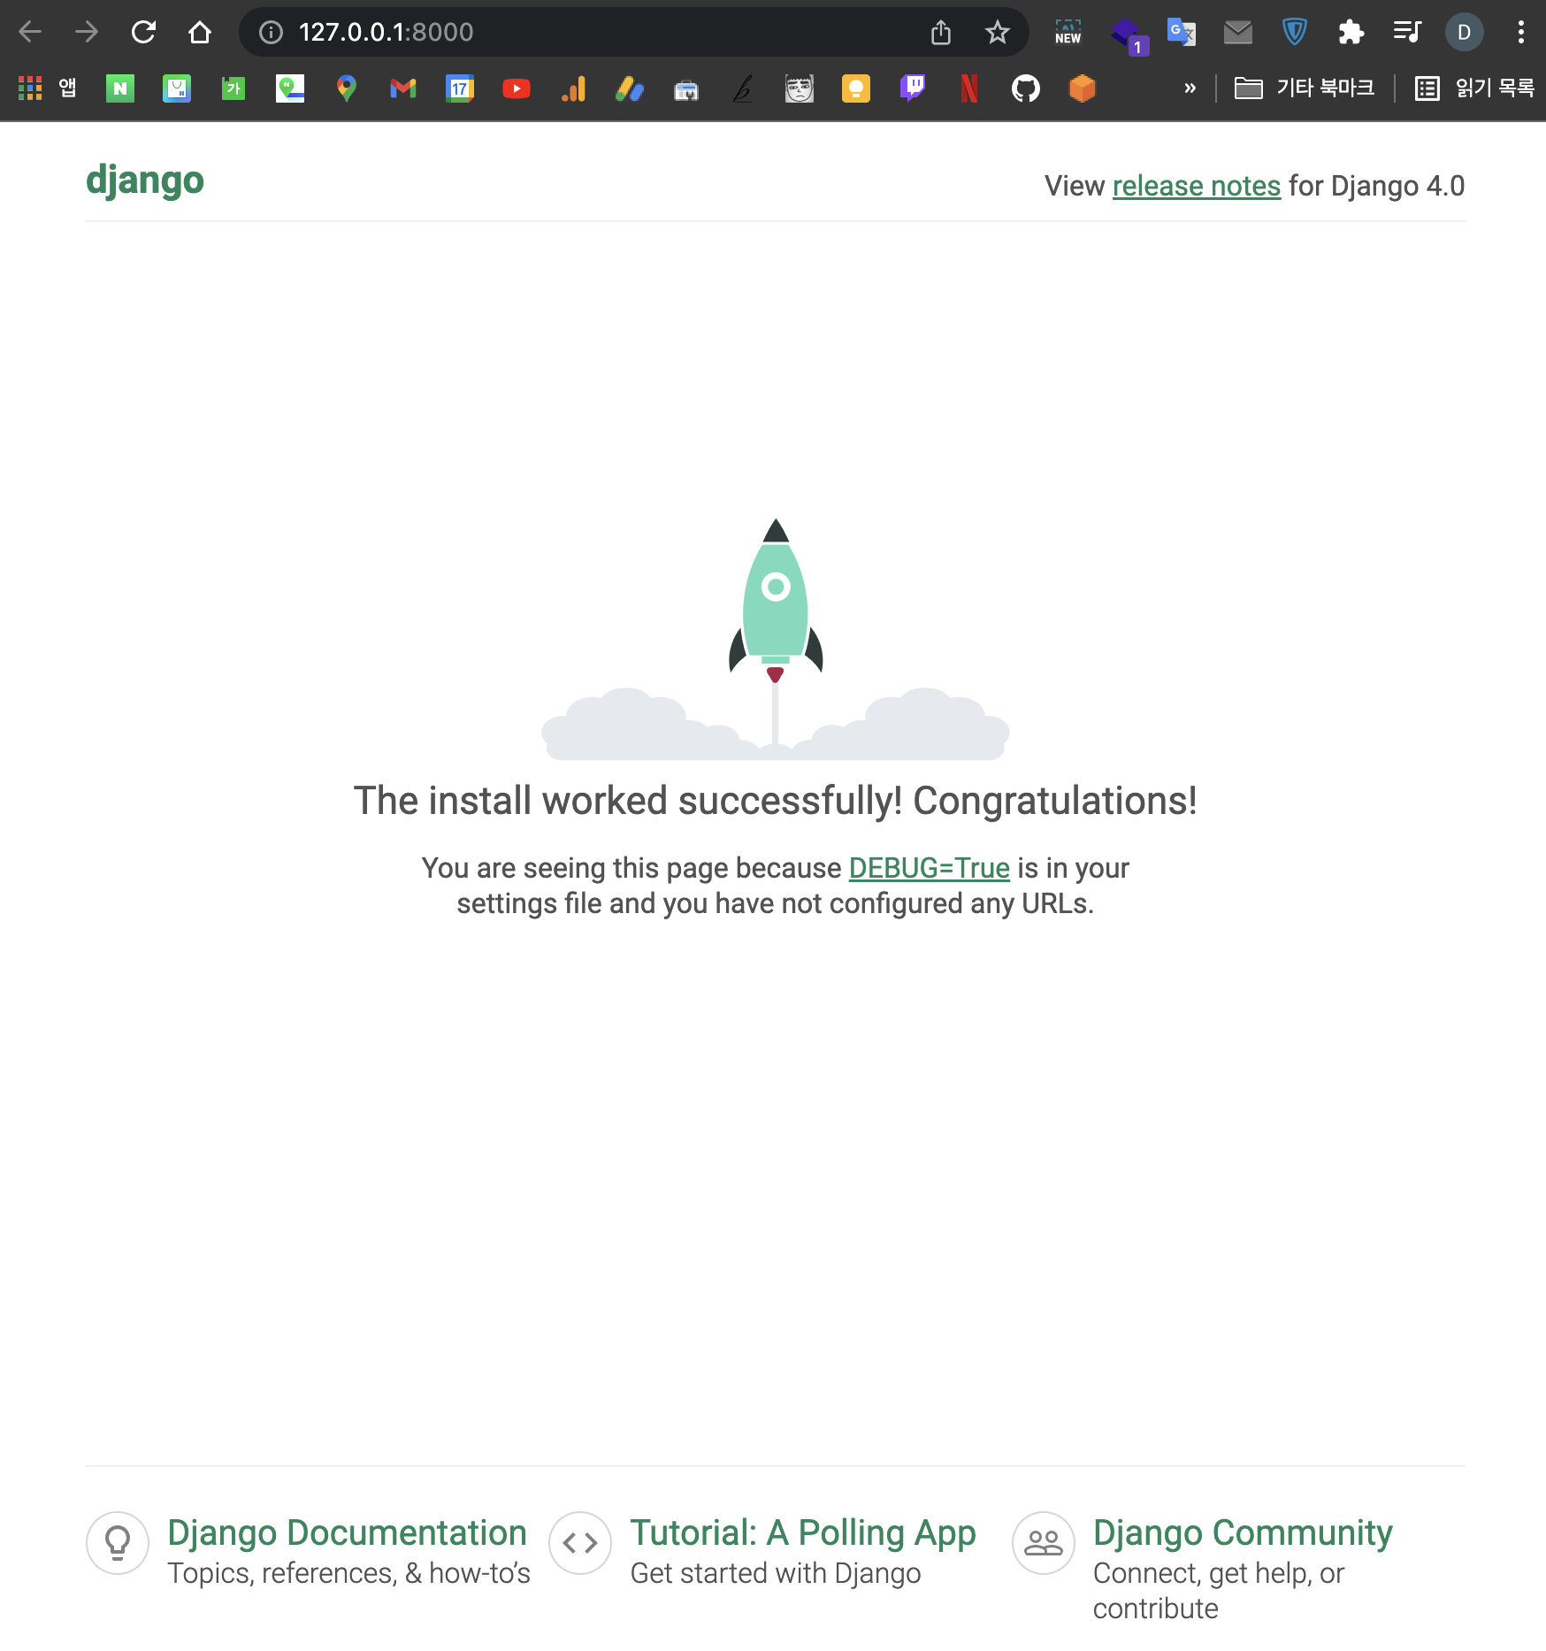The height and width of the screenshot is (1651, 1546).
Task: Click the people icon beside Django Community
Action: pos(1044,1543)
